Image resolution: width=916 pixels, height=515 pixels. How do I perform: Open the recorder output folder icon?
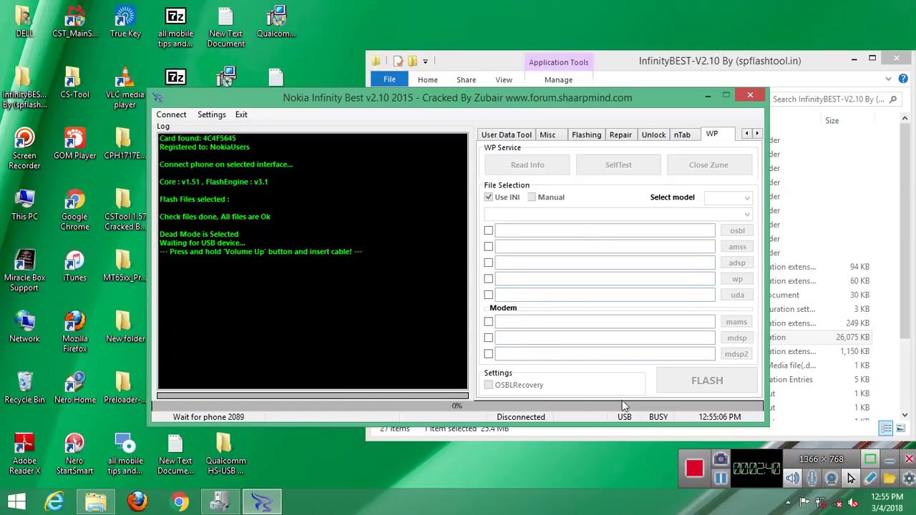890,479
